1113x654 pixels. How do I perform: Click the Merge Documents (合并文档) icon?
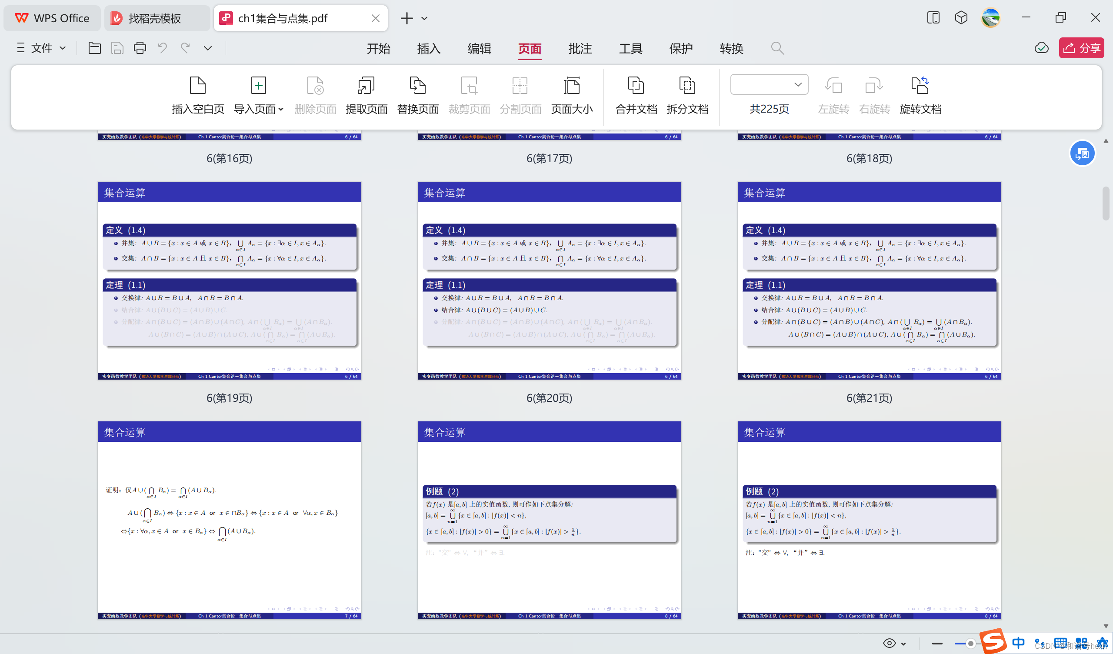(x=636, y=85)
